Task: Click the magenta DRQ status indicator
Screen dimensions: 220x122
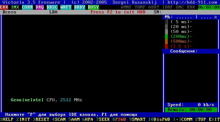Action: [x=40, y=7]
